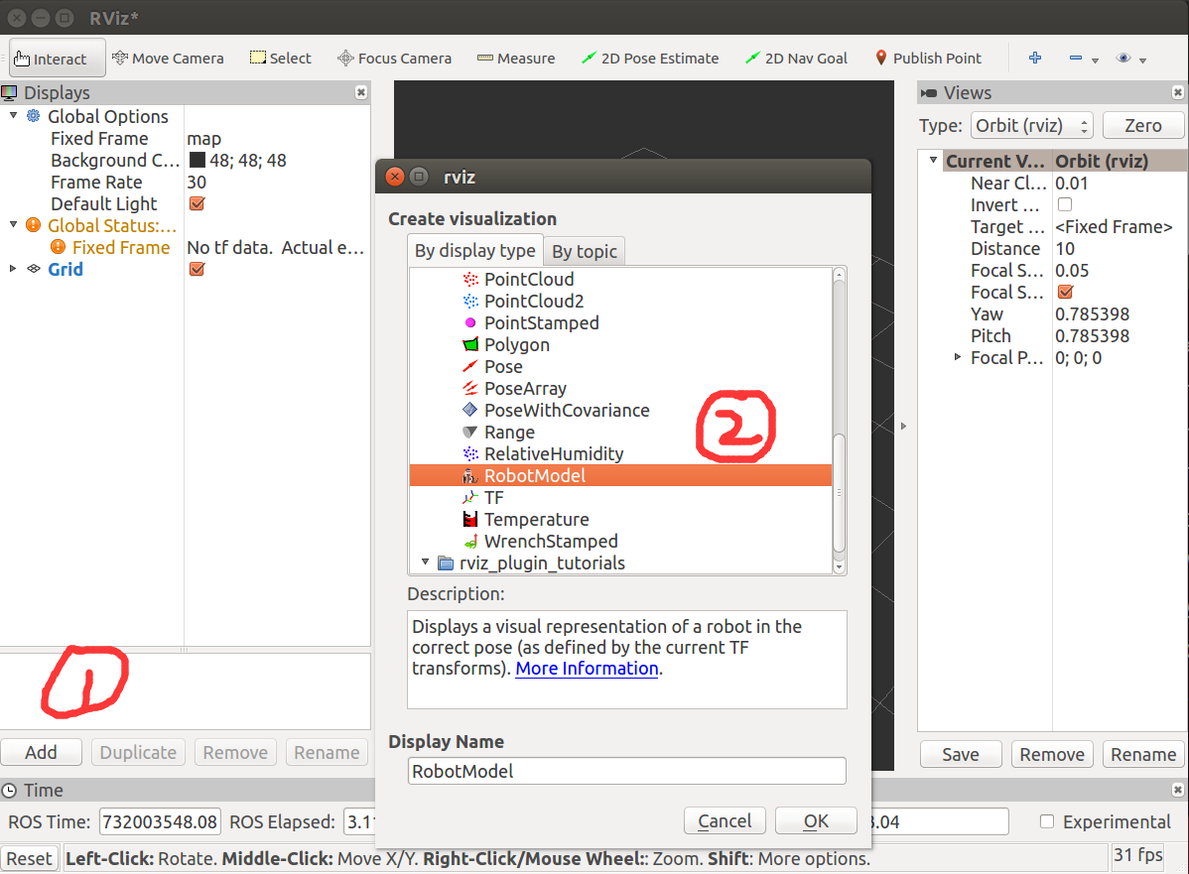The width and height of the screenshot is (1189, 874).
Task: Toggle the Grid display checkbox
Action: click(198, 269)
